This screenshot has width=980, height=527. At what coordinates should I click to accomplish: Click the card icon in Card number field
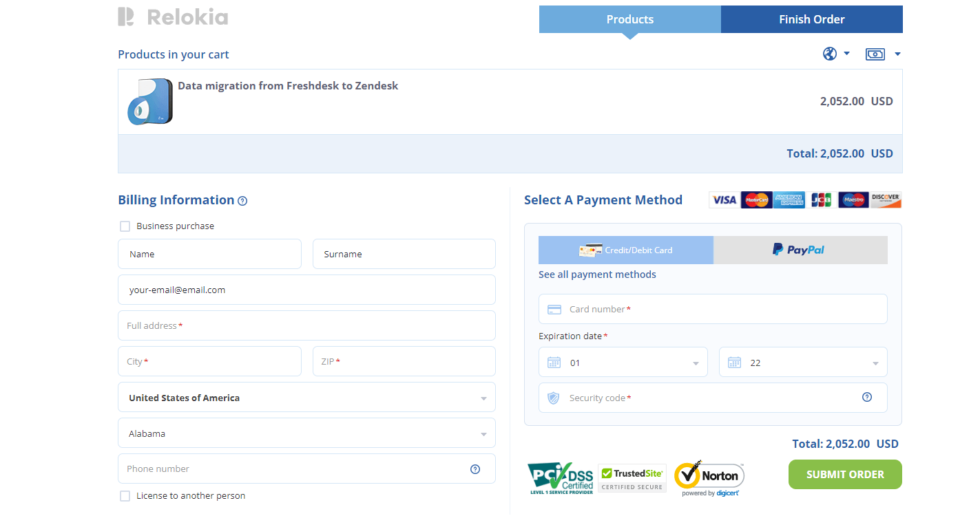pyautogui.click(x=554, y=310)
